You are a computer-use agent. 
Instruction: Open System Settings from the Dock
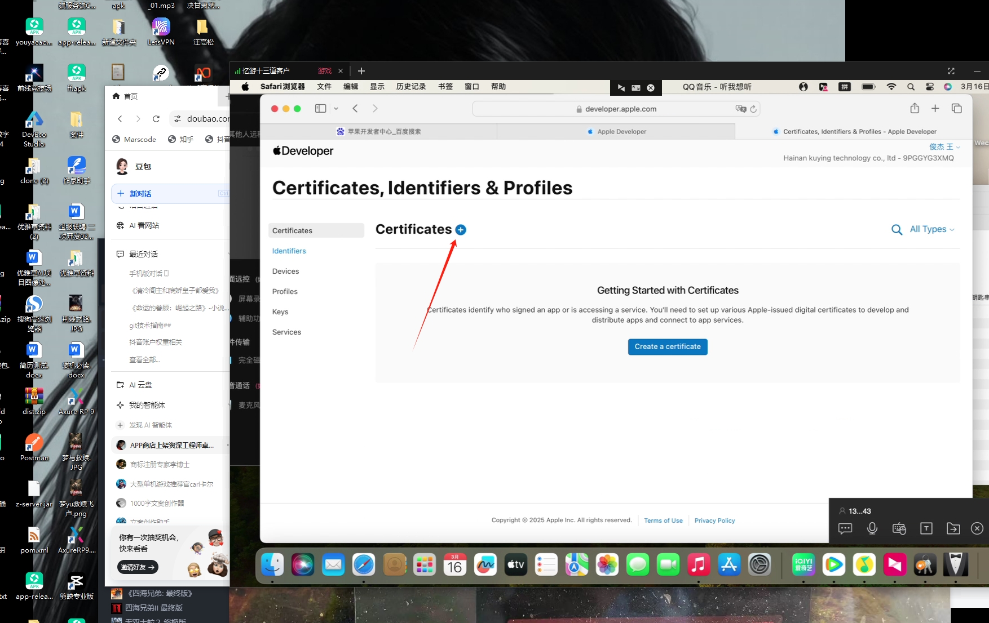760,564
